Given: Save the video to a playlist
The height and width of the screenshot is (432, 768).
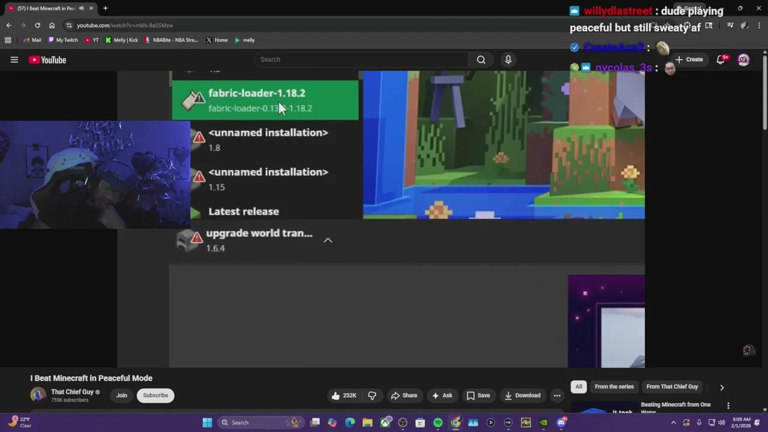Looking at the screenshot, I should tap(478, 395).
